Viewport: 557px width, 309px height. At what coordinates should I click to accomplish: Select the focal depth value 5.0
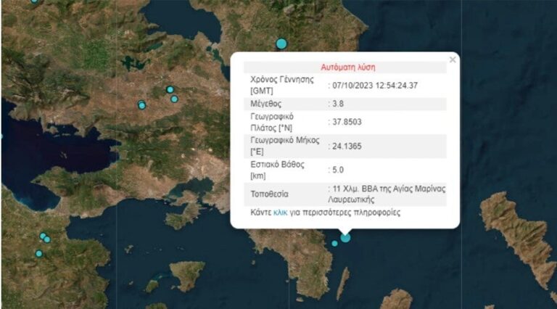click(x=336, y=170)
